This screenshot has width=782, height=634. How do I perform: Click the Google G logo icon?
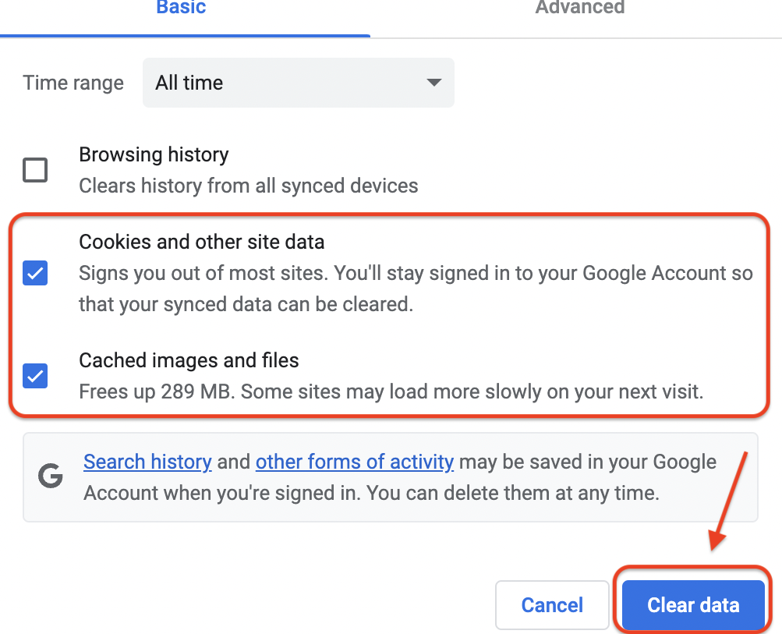(51, 476)
